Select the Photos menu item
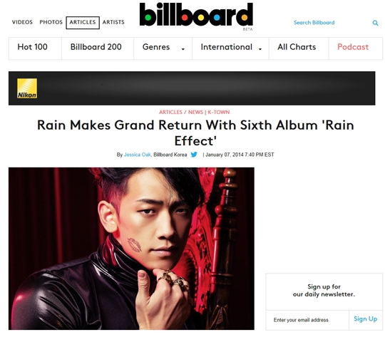This screenshot has height=337, width=385. pyautogui.click(x=51, y=22)
